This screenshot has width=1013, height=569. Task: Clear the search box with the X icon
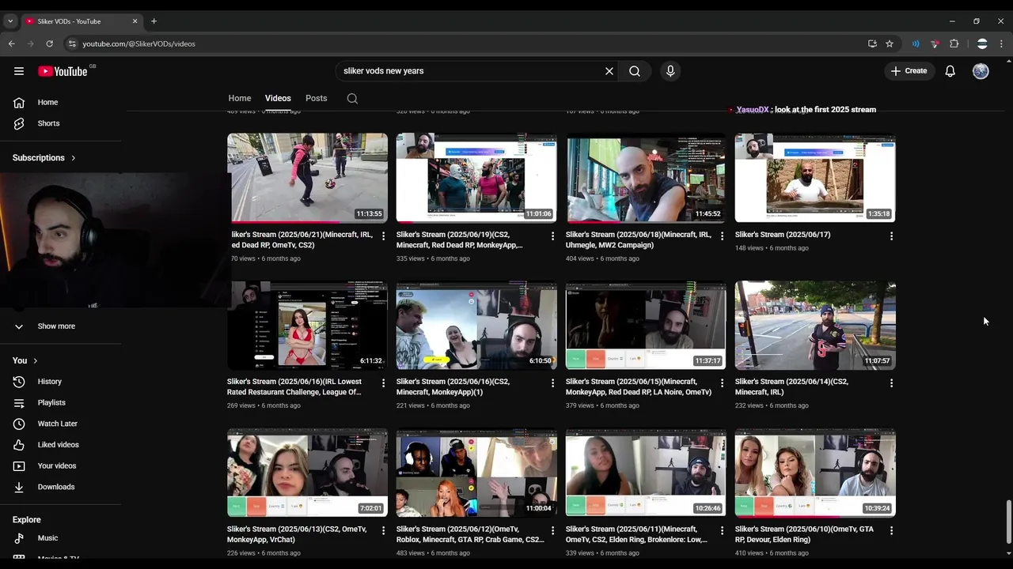tap(609, 71)
